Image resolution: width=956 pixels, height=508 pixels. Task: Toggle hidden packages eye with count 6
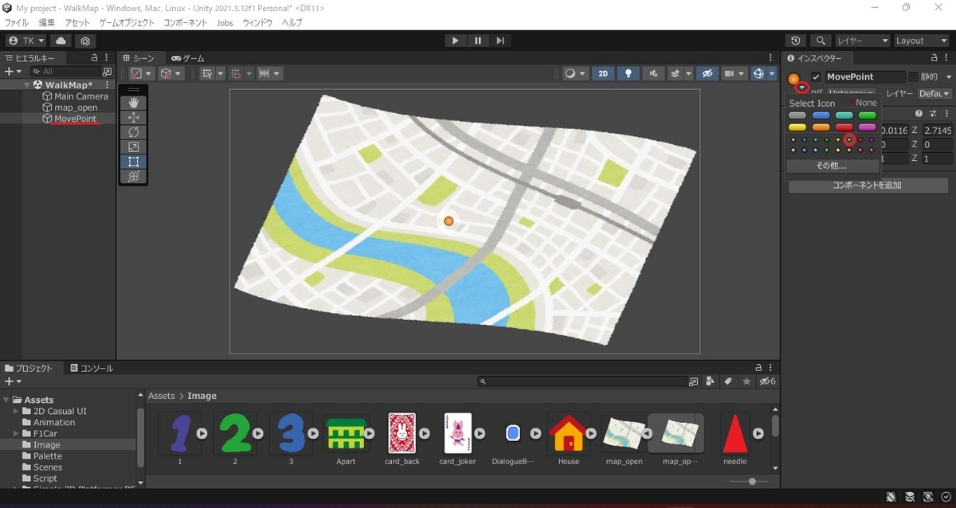coord(768,381)
